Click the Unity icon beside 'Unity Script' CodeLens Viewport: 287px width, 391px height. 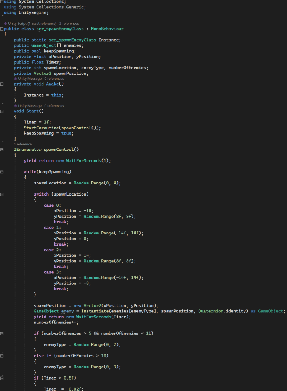click(5, 23)
